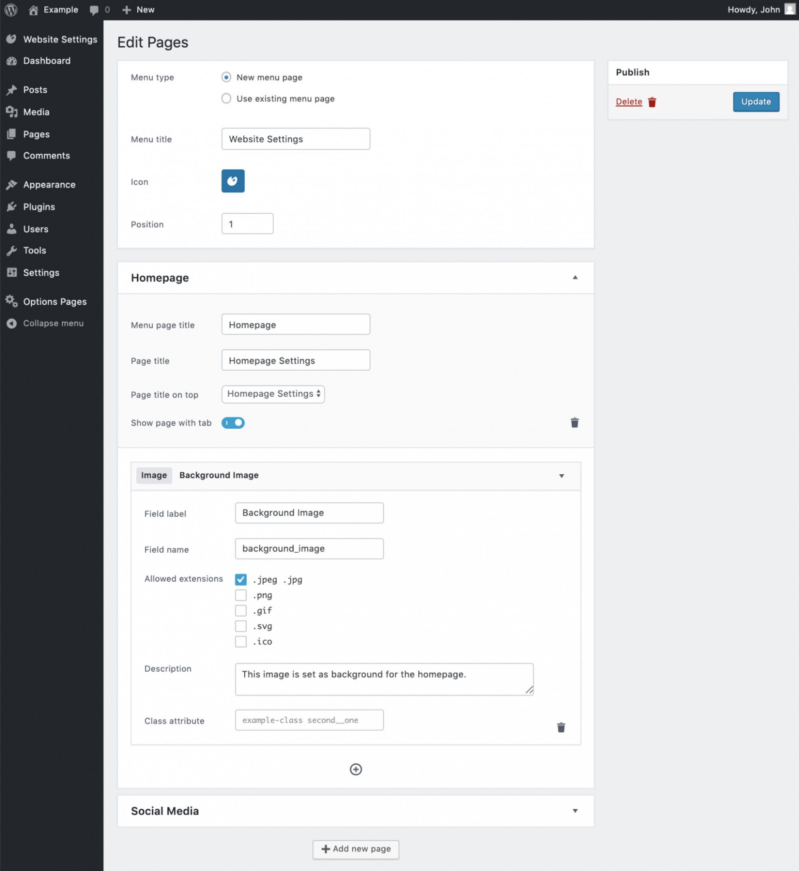Viewport: 799px width, 871px height.
Task: Remove the Background Image field with trash icon
Action: pos(561,727)
